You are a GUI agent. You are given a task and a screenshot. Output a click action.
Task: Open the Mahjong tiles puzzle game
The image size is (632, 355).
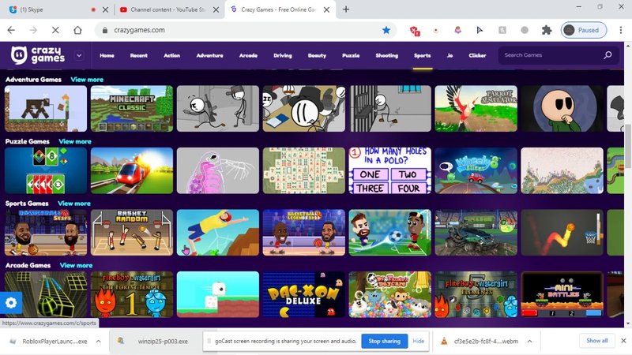click(x=304, y=170)
